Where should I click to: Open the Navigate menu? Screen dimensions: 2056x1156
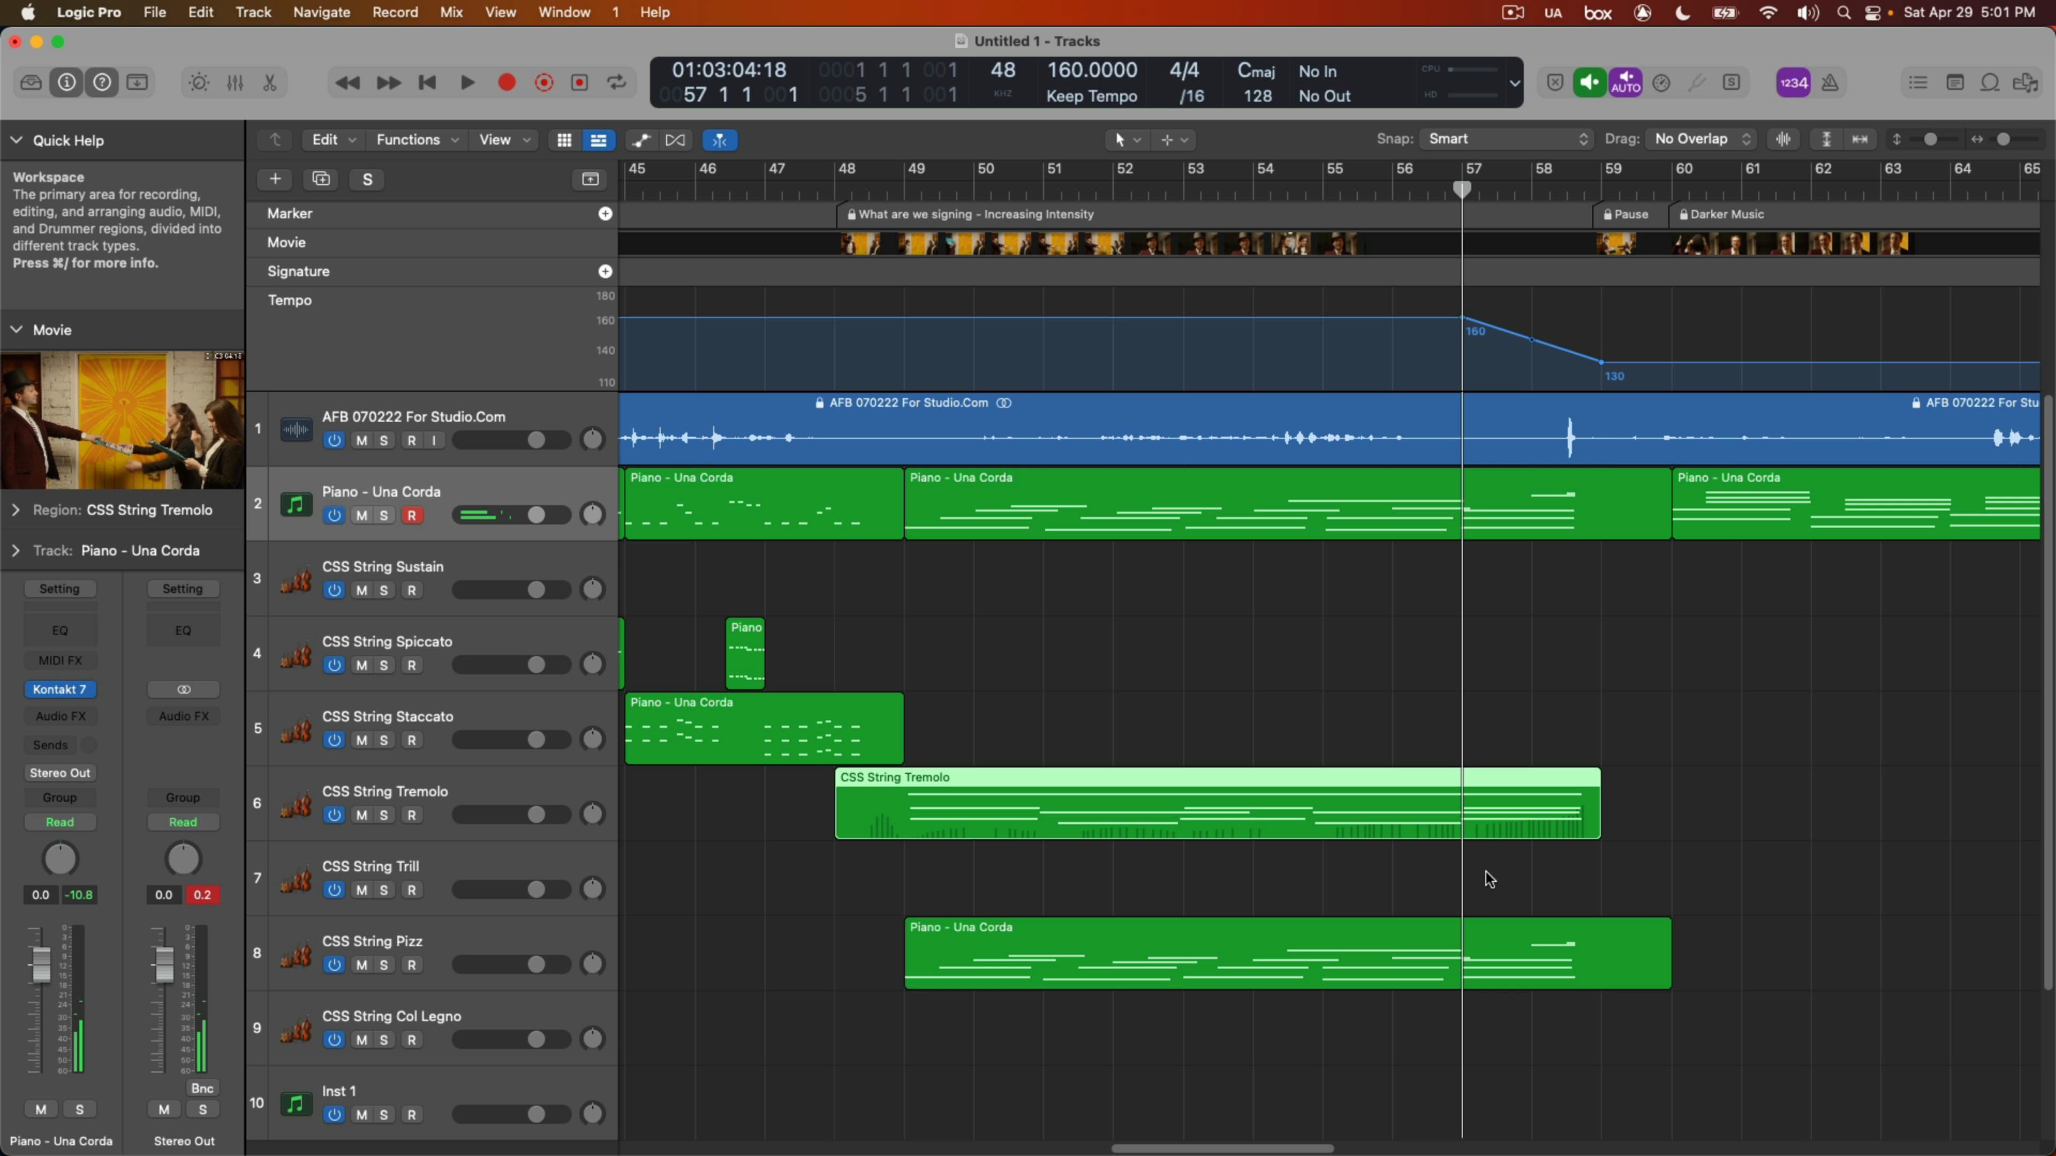coord(322,12)
